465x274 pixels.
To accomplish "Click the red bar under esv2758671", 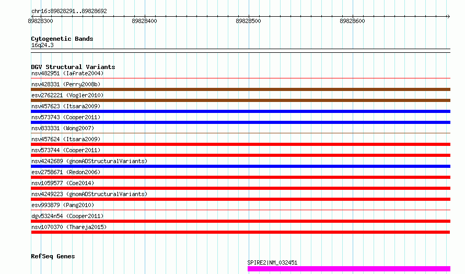I will tap(240, 177).
